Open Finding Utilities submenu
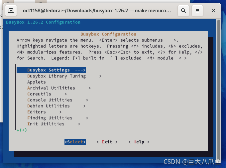226x168 pixels. coord(57,118)
